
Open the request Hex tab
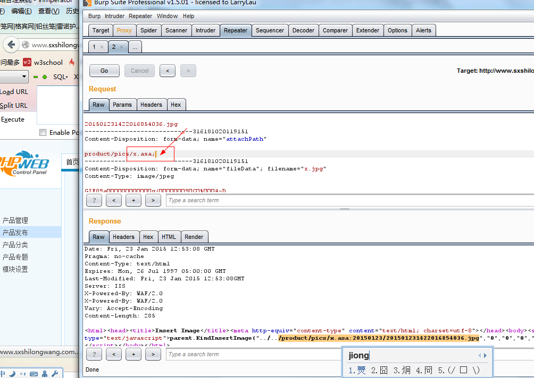pyautogui.click(x=176, y=105)
